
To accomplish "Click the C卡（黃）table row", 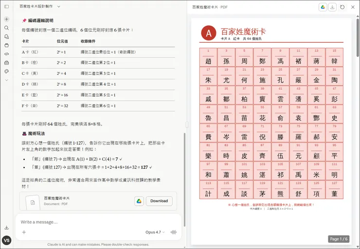I will tap(98, 73).
